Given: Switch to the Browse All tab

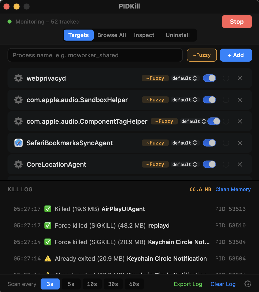Looking at the screenshot, I should coord(112,35).
